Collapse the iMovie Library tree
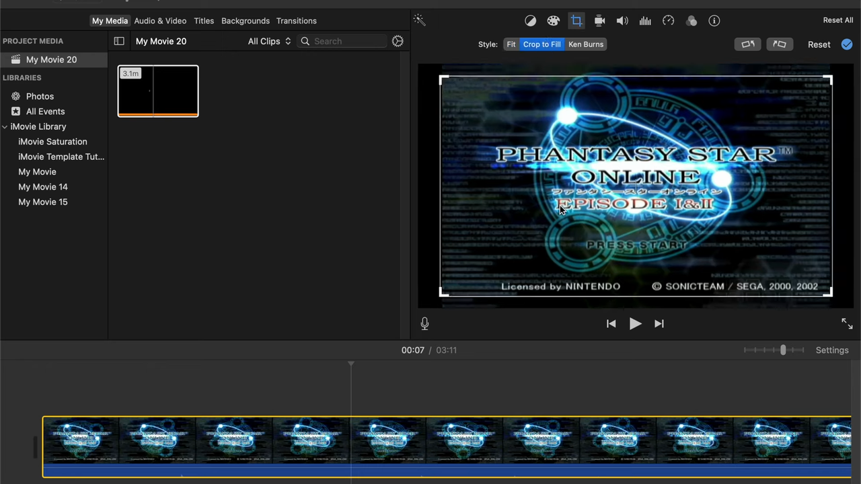 tap(5, 126)
